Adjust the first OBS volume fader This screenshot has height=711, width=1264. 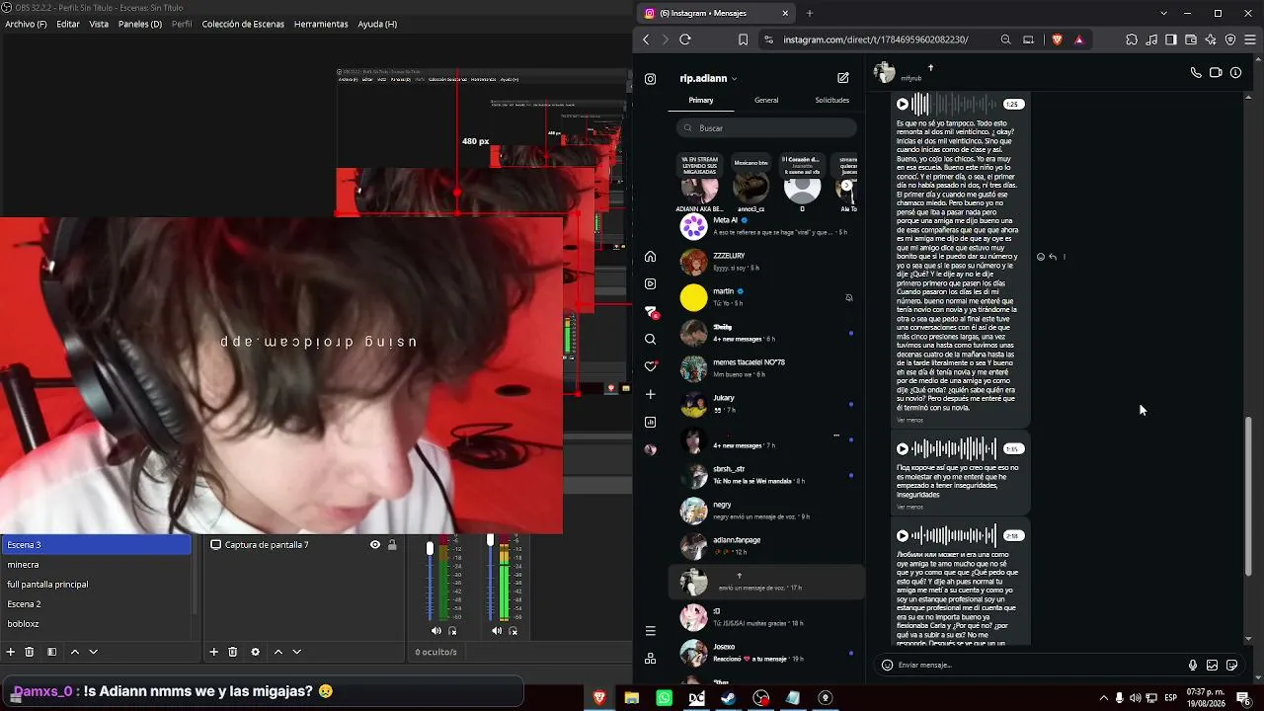click(430, 548)
